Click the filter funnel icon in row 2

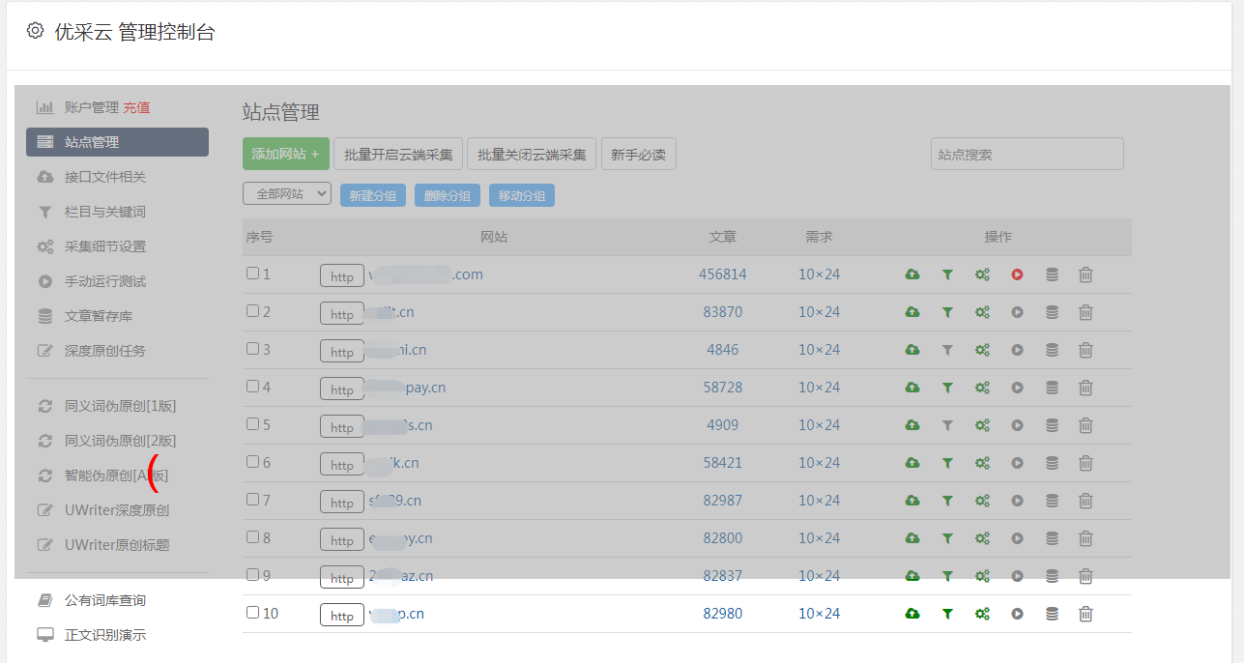tap(947, 312)
